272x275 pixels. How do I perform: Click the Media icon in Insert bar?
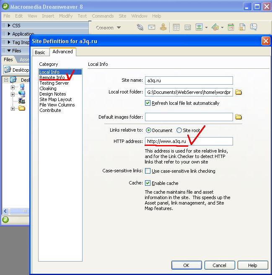[215, 27]
